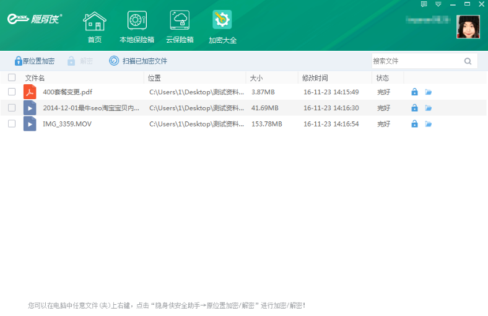
Task: Open 云保险箱 cloud safe box
Action: pyautogui.click(x=180, y=27)
